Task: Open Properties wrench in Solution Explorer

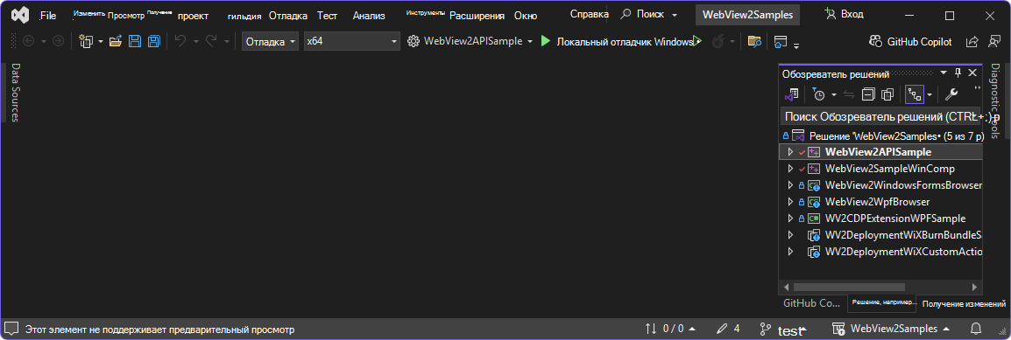Action: [951, 94]
